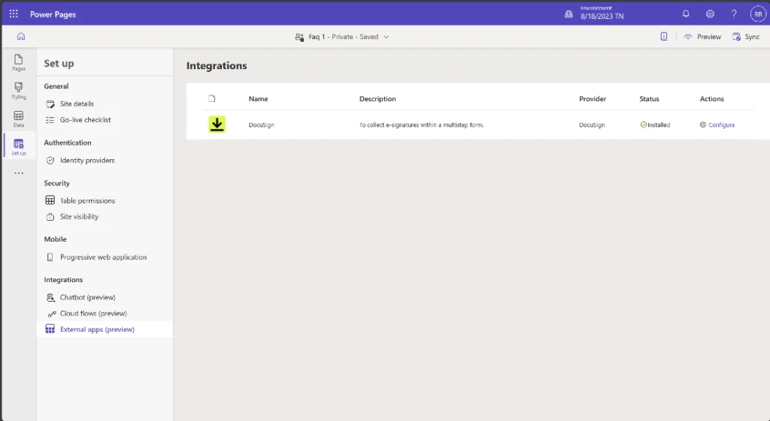Click the Actions column header
The image size is (770, 421).
point(712,99)
